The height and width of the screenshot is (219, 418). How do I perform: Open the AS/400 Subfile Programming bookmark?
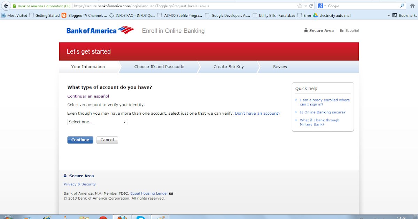point(180,15)
